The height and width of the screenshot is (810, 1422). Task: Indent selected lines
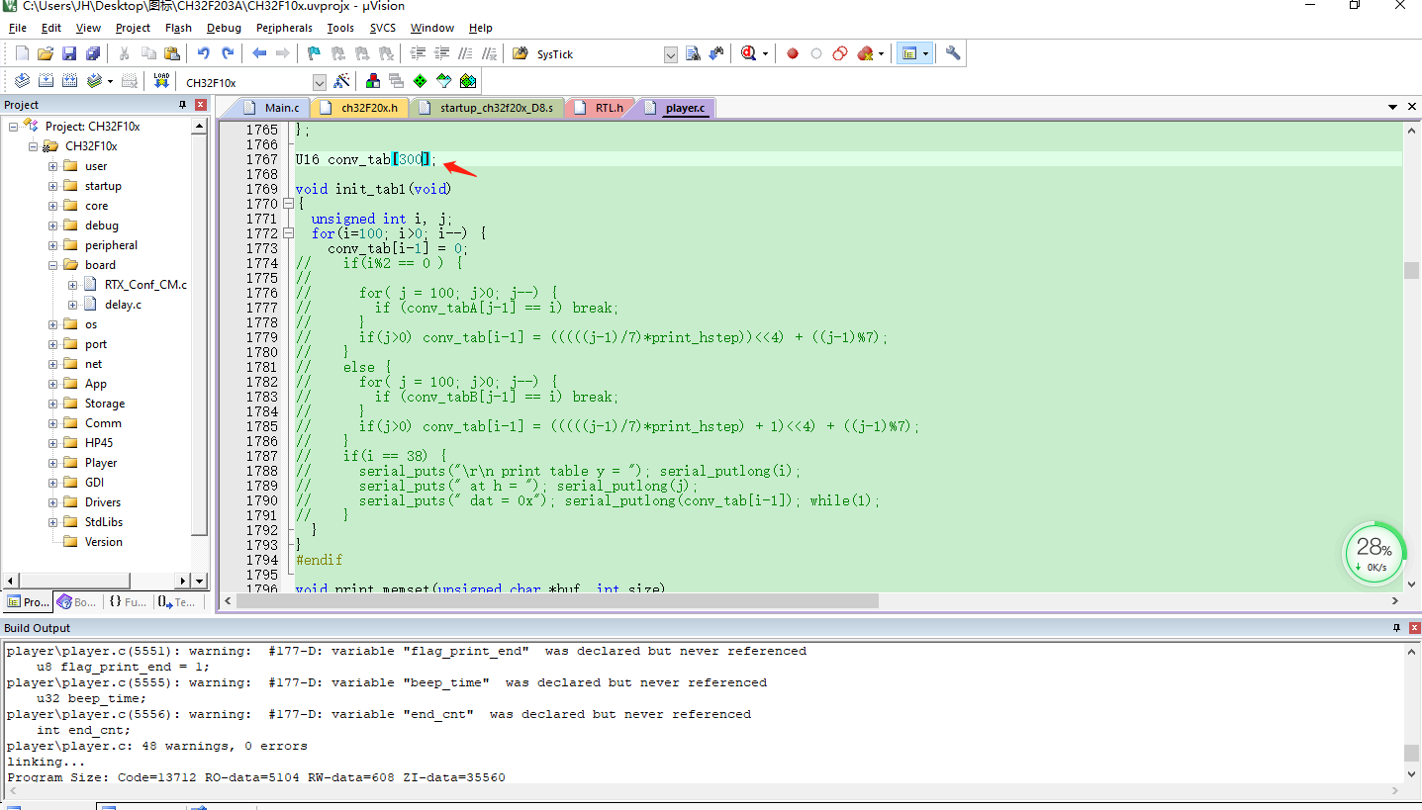(418, 53)
